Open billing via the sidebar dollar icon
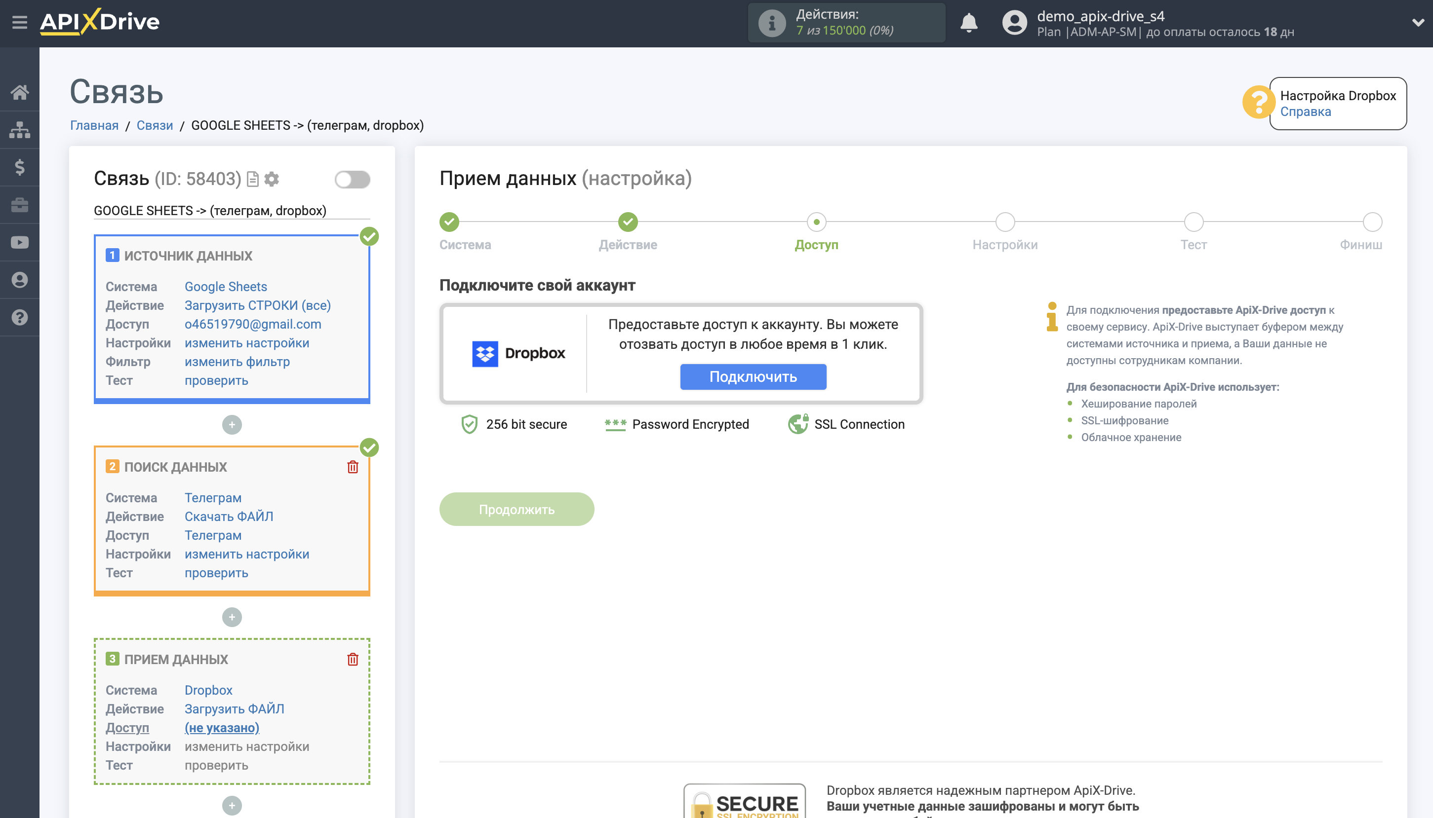This screenshot has height=818, width=1433. tap(20, 167)
